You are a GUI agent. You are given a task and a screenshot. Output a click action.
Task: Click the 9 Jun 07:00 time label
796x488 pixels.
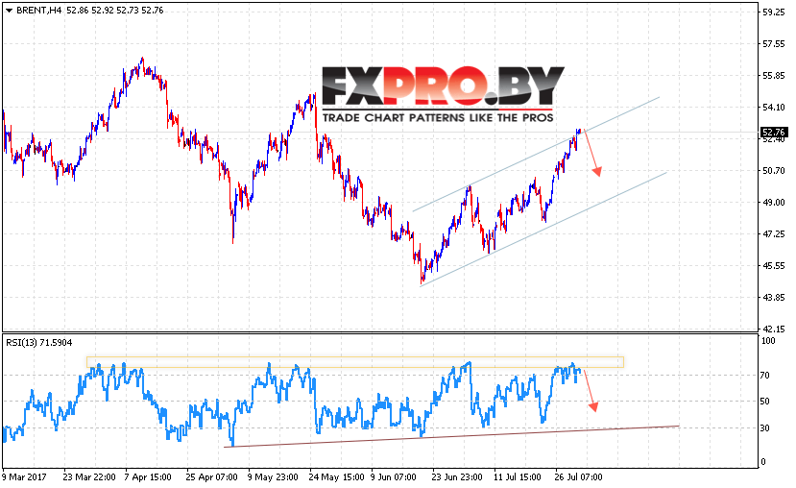[x=393, y=477]
